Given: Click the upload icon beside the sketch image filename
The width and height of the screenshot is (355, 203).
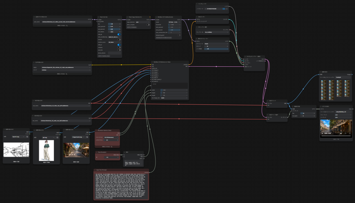Looking at the screenshot, I should pos(27,137).
